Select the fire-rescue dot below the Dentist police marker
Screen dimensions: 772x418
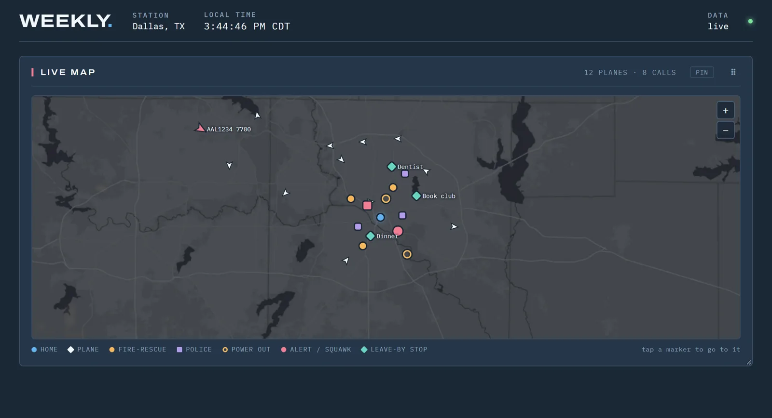393,187
